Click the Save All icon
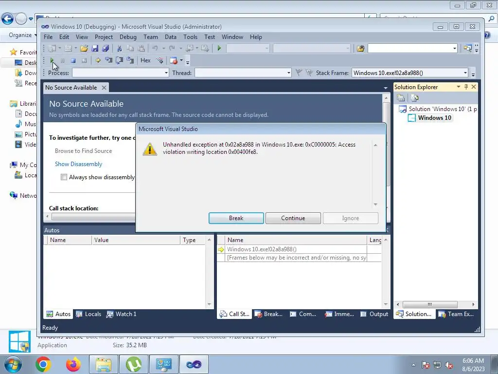The width and height of the screenshot is (498, 374). click(106, 48)
